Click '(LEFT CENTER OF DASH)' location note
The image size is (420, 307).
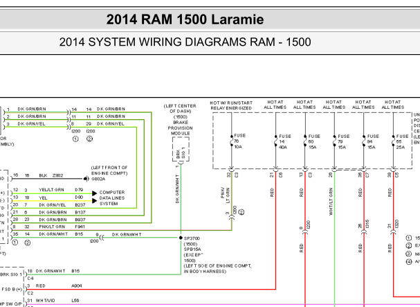click(180, 108)
